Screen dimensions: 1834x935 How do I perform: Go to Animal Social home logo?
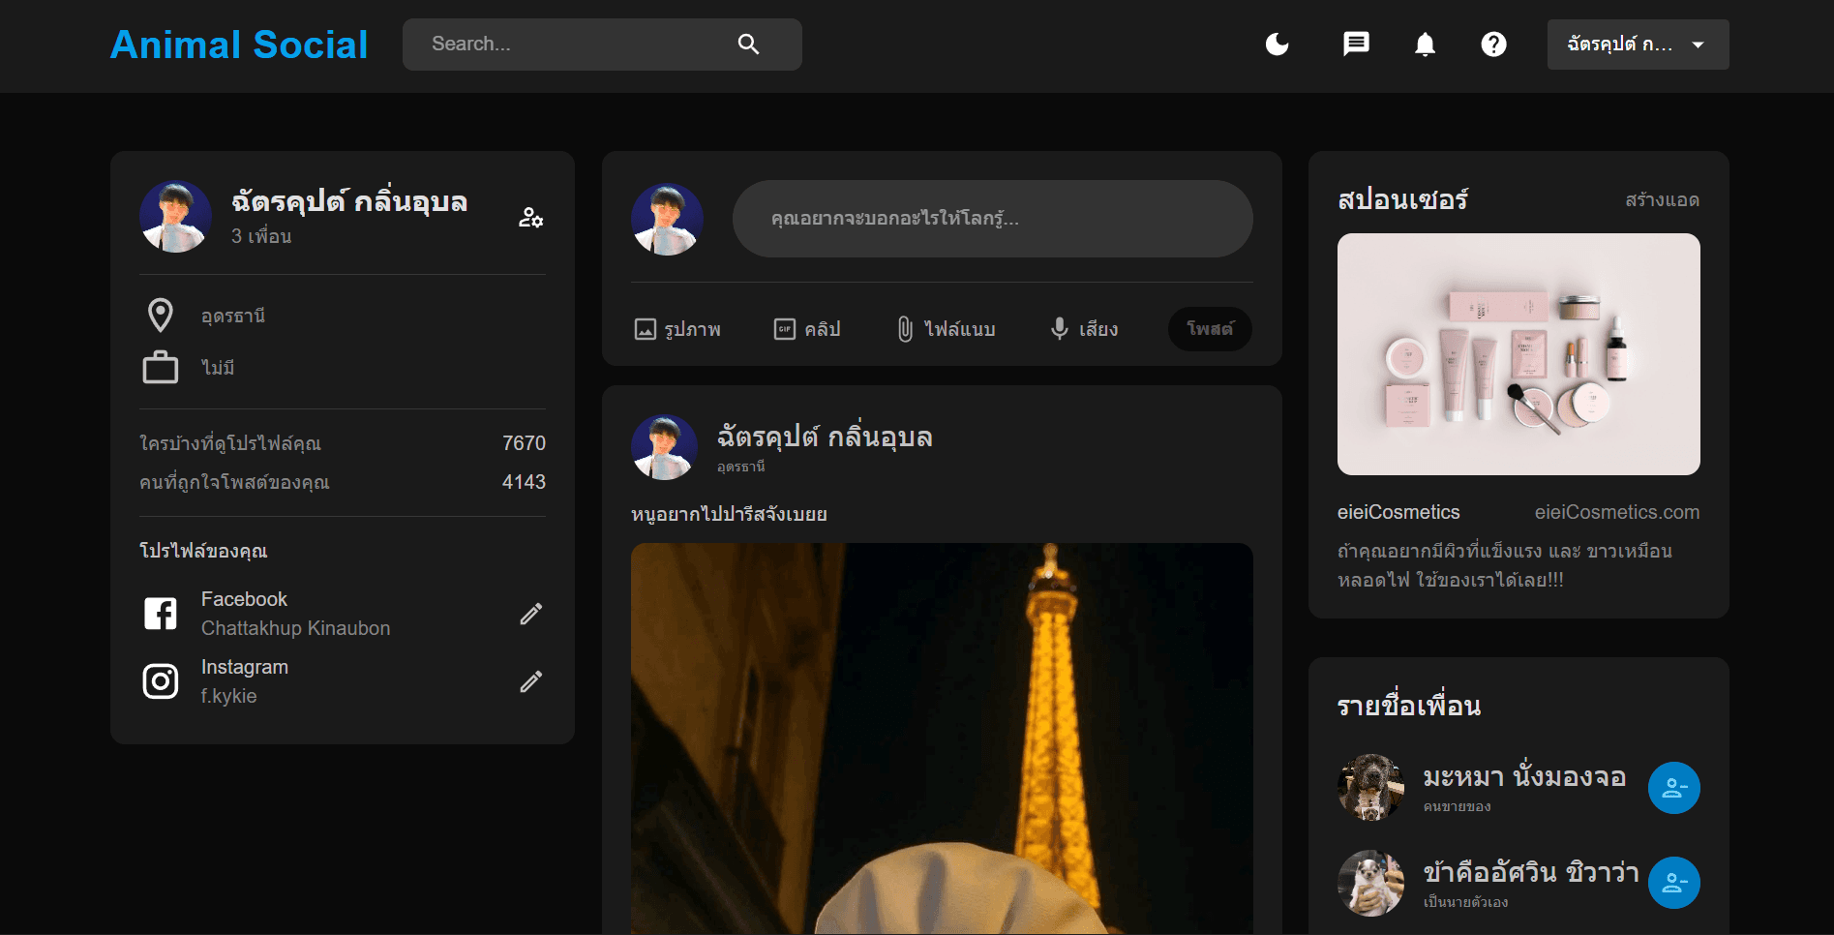pyautogui.click(x=239, y=45)
